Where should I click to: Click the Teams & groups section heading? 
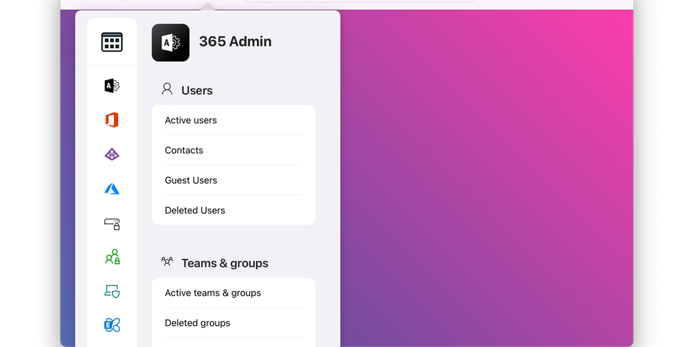point(224,264)
